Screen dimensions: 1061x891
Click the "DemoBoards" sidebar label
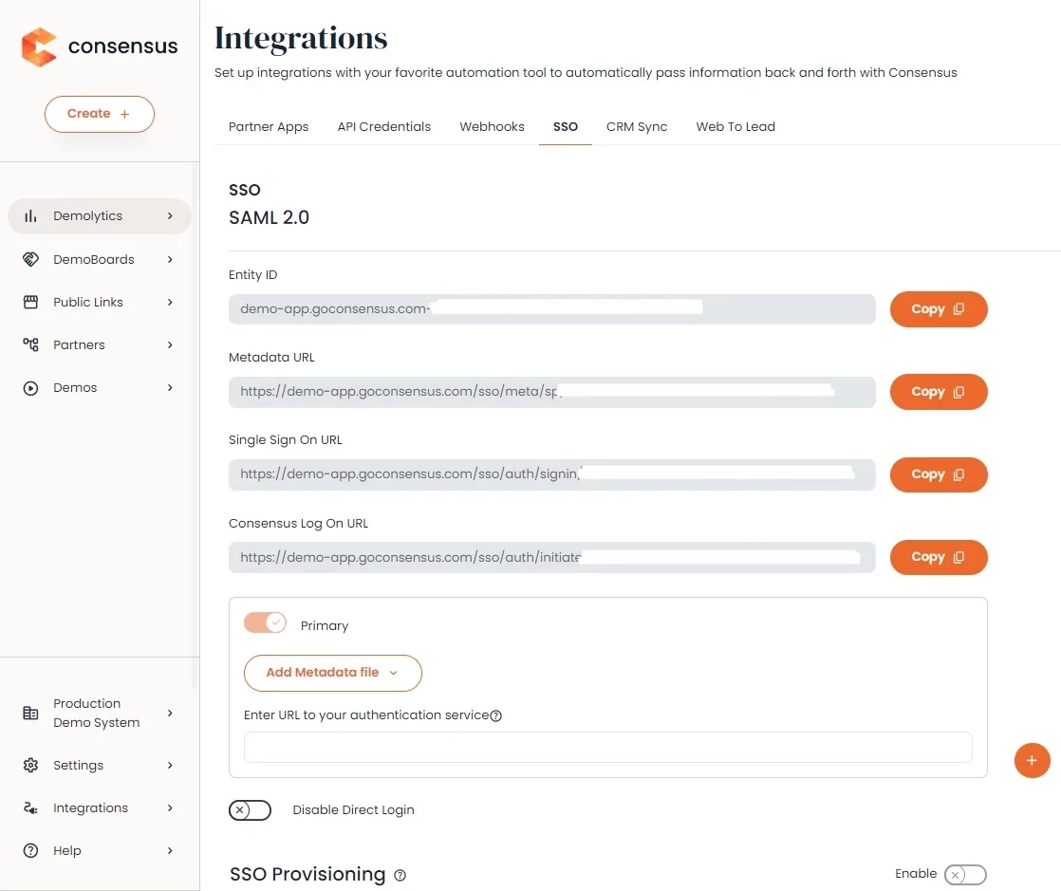tap(94, 259)
